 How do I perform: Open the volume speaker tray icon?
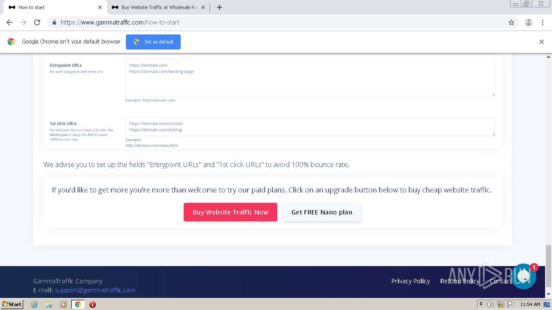[490, 304]
